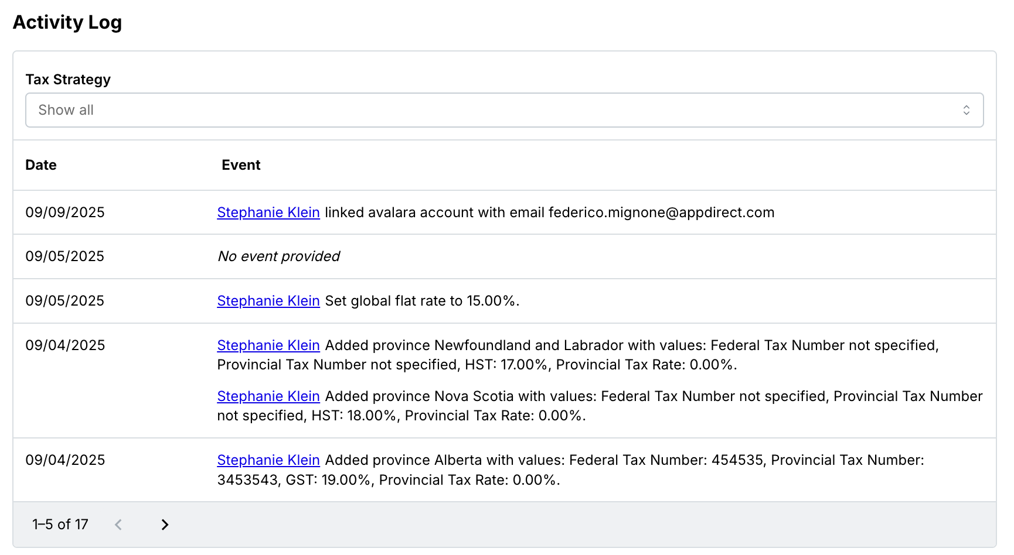Screen dimensions: 1014x555
Task: Select the 'No event provided' entry
Action: 278,256
